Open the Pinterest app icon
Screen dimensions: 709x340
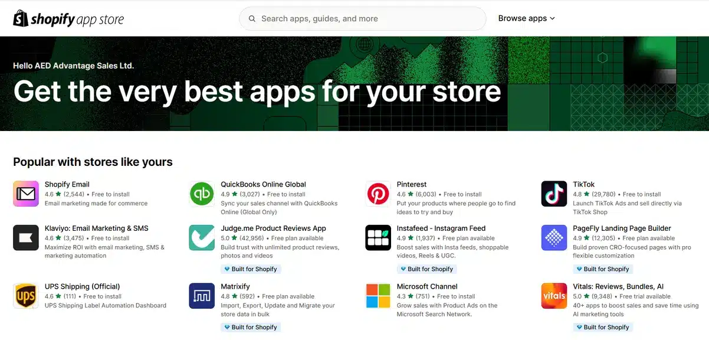[378, 194]
